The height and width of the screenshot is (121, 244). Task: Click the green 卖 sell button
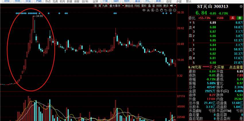pyautogui.click(x=240, y=18)
